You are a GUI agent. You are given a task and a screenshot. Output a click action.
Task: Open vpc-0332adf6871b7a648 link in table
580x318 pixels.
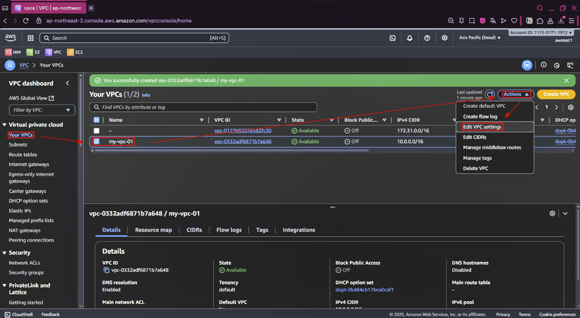[242, 142]
